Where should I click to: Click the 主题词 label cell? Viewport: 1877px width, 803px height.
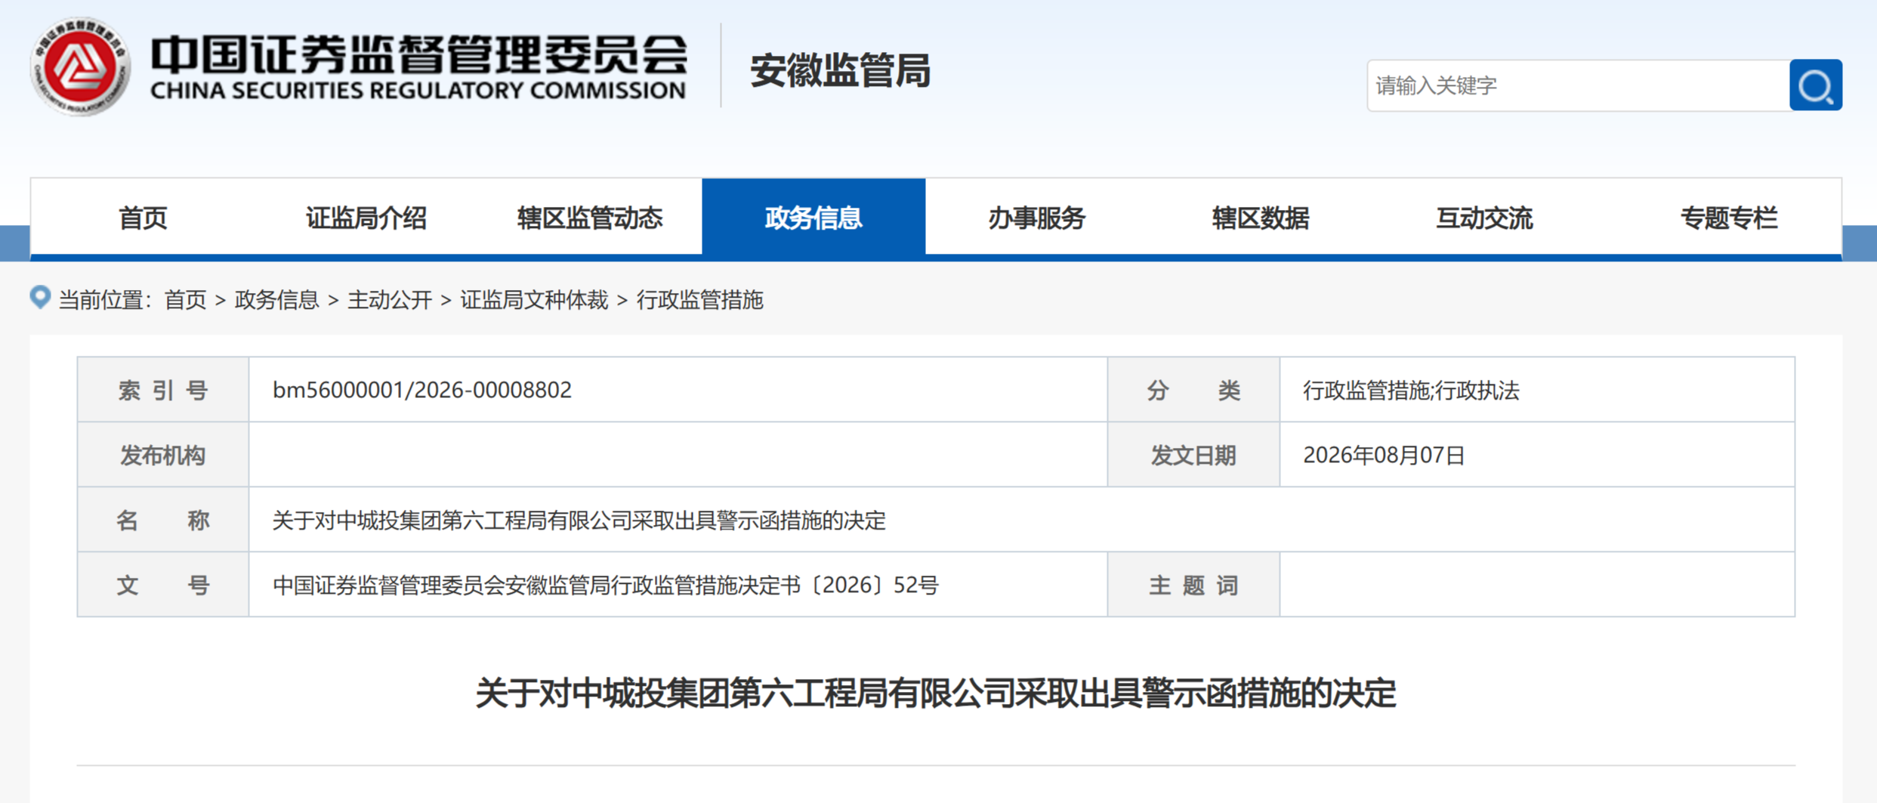click(1193, 585)
